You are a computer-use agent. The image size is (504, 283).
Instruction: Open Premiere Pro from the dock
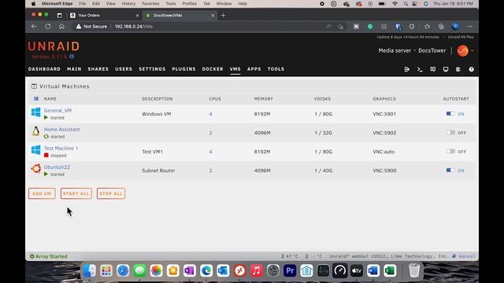pos(290,270)
